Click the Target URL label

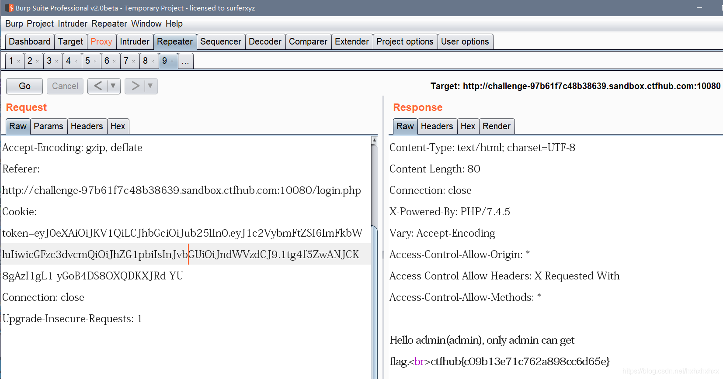click(x=575, y=86)
